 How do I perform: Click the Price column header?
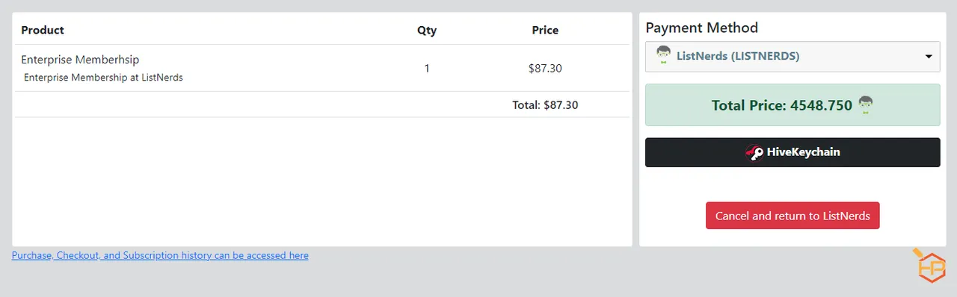click(x=545, y=31)
